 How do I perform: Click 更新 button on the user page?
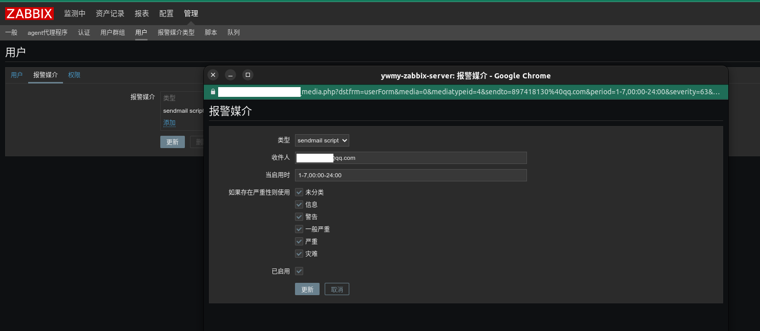173,142
